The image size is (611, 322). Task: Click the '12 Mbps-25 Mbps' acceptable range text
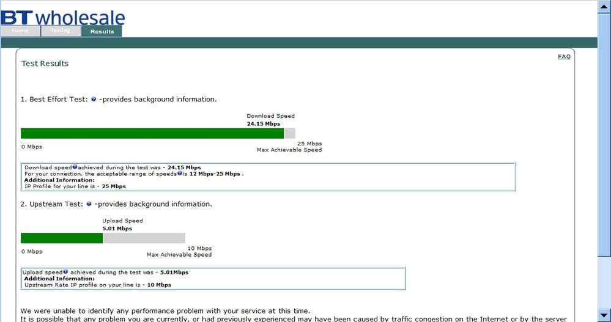click(x=215, y=174)
